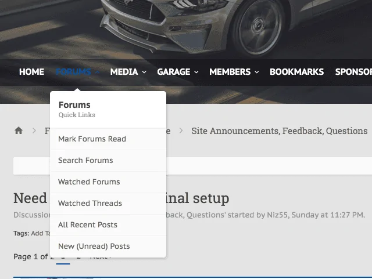This screenshot has height=279, width=372.
Task: Open Watched Threads quick link
Action: (108, 204)
